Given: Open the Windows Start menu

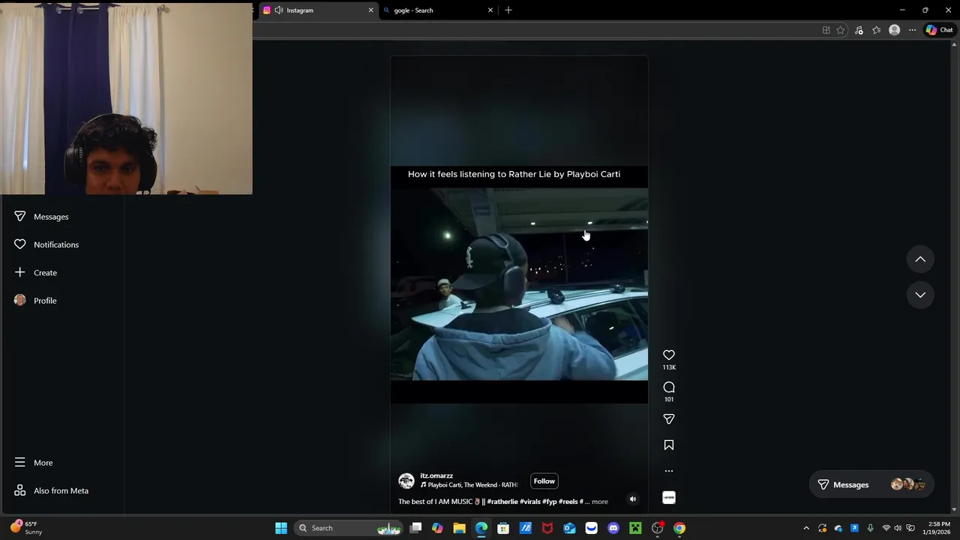Looking at the screenshot, I should pyautogui.click(x=281, y=528).
